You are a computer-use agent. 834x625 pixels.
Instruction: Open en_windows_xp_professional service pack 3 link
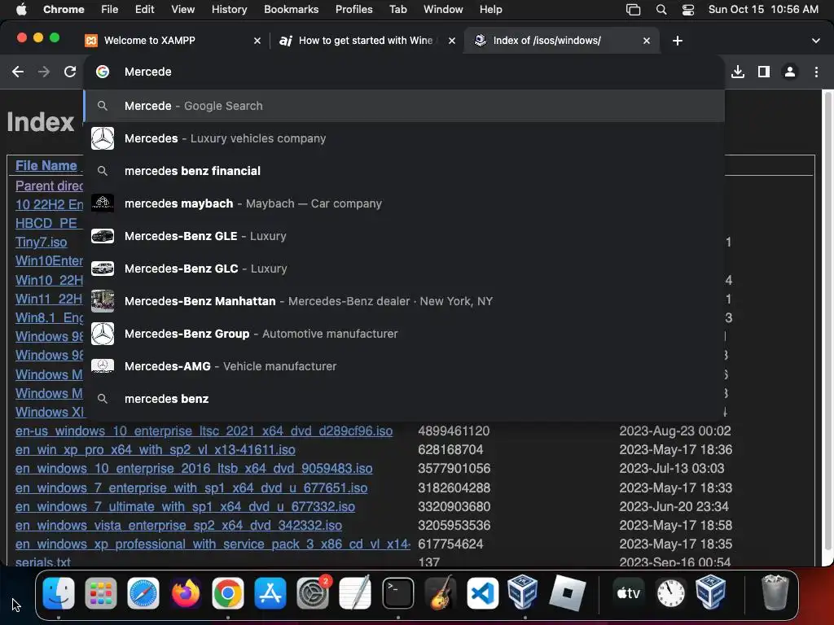tap(213, 544)
